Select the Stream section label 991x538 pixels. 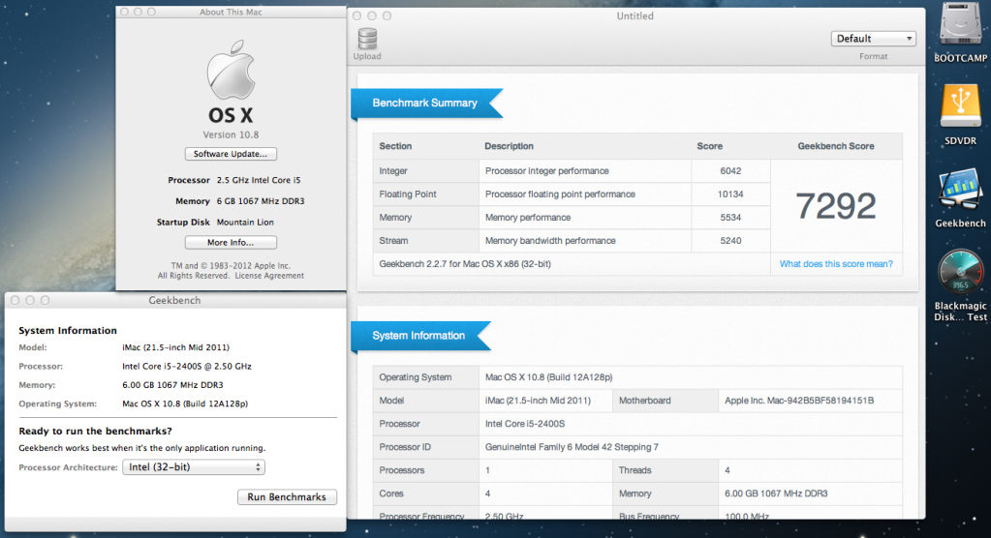coord(393,241)
